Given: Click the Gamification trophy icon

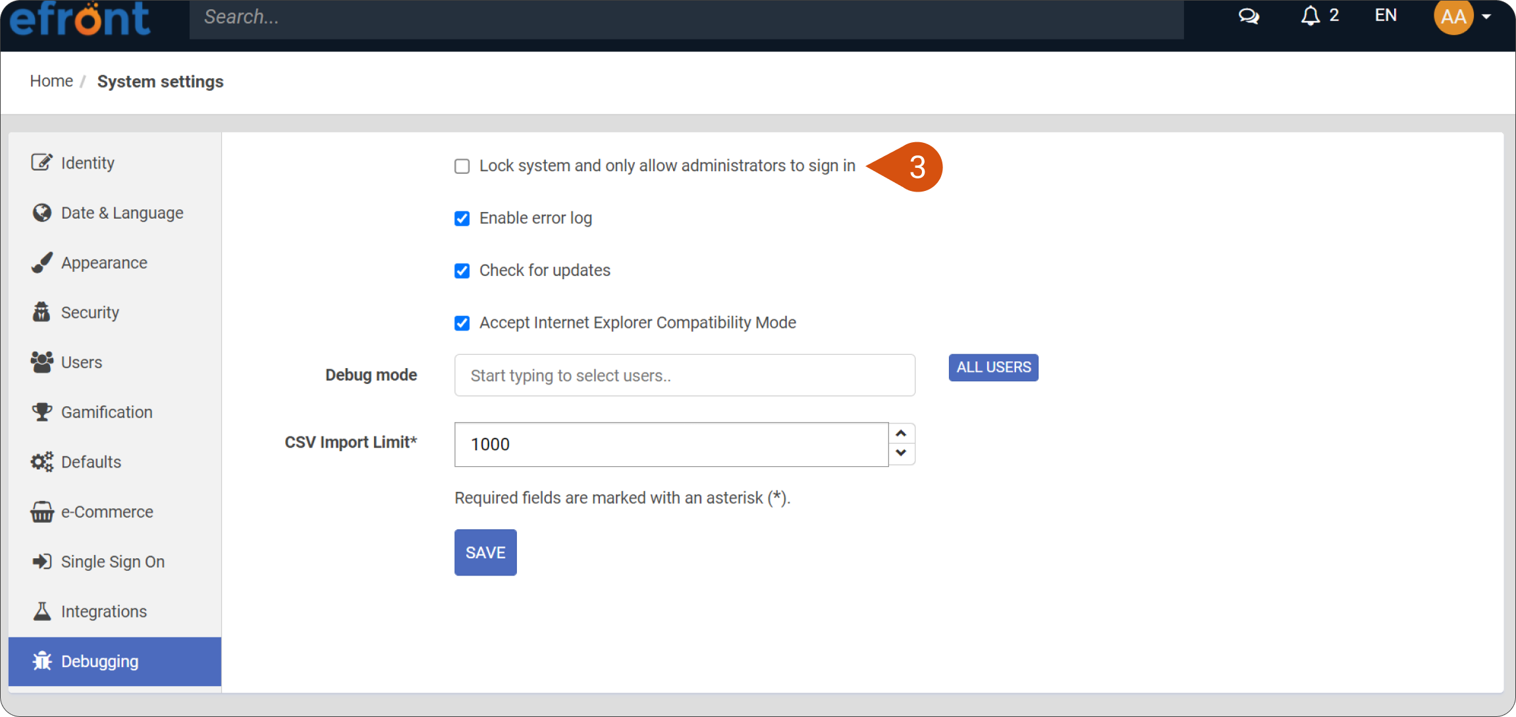Looking at the screenshot, I should [x=41, y=412].
